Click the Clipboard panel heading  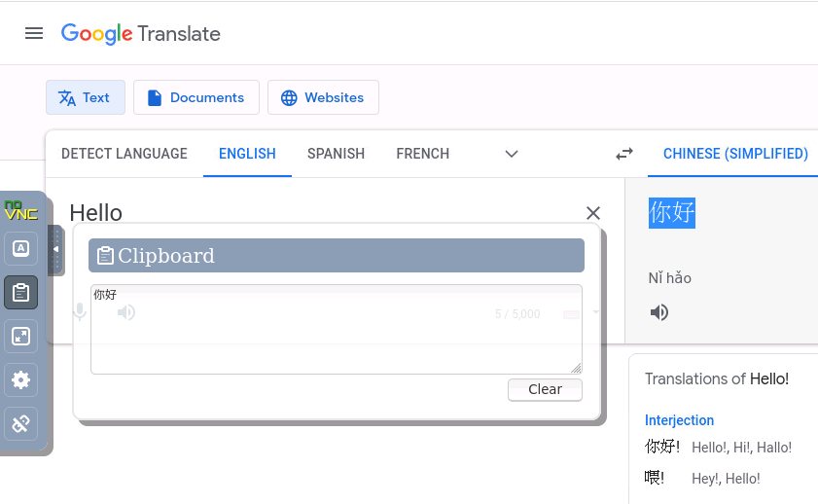(x=337, y=256)
